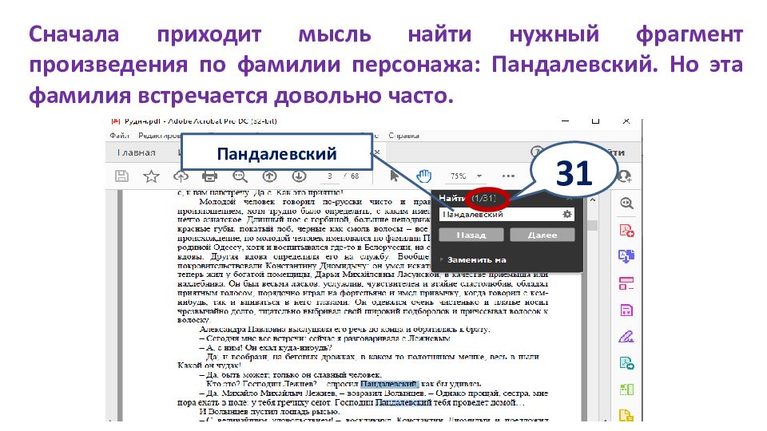Open the Create PDF tool in right pane
767x431 pixels.
tap(626, 230)
